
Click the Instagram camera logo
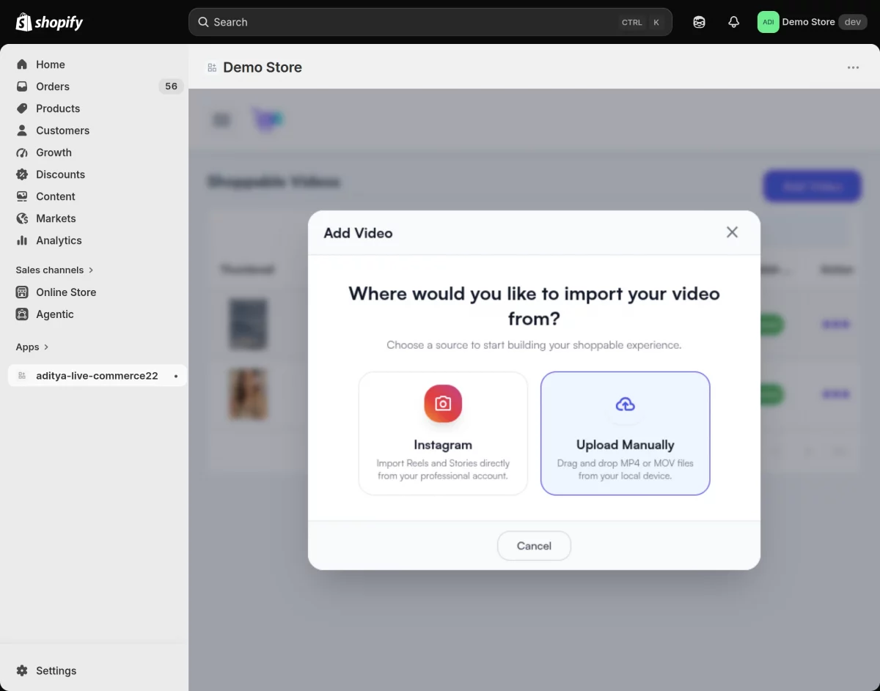(x=443, y=404)
